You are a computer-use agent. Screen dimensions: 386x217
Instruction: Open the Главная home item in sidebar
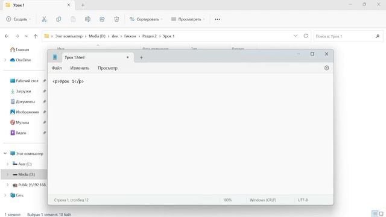pos(20,49)
